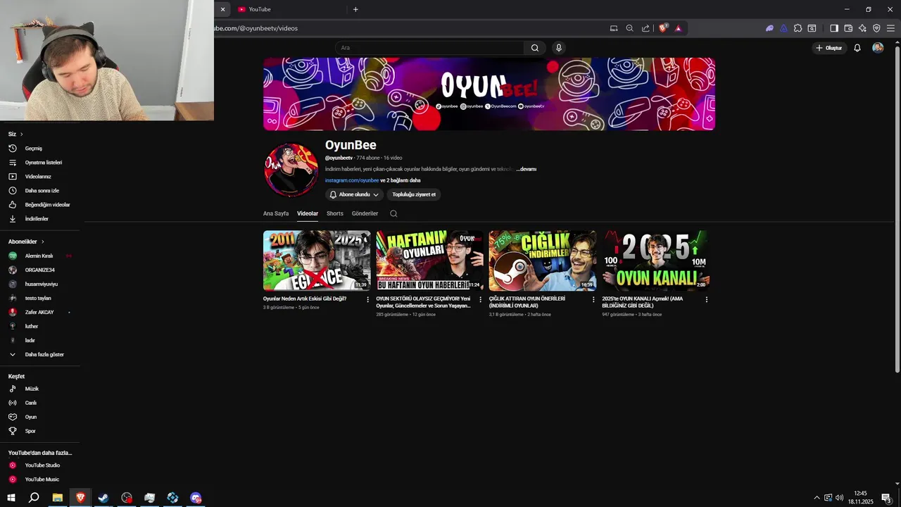Open YouTube notifications bell
Screen dimensions: 901x507
857,48
